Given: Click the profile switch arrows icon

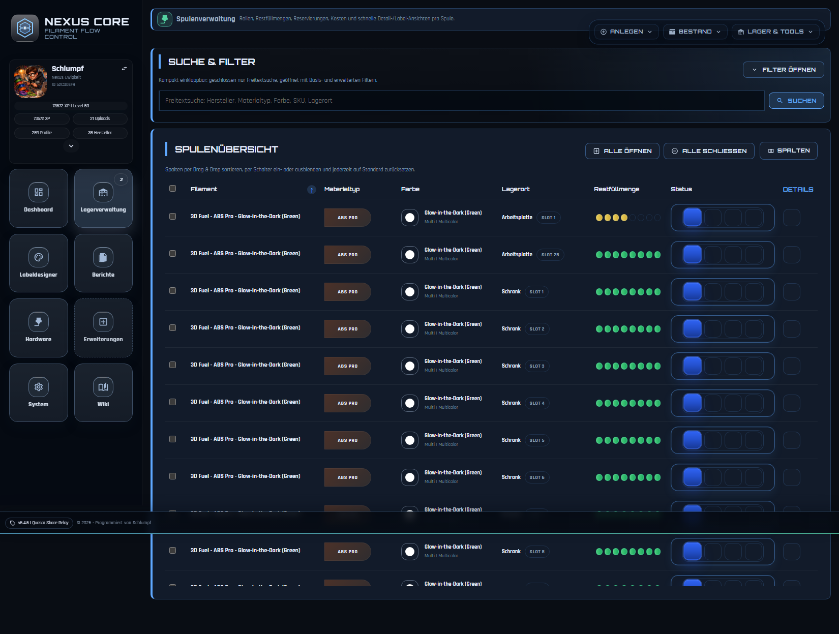Looking at the screenshot, I should click(x=124, y=69).
